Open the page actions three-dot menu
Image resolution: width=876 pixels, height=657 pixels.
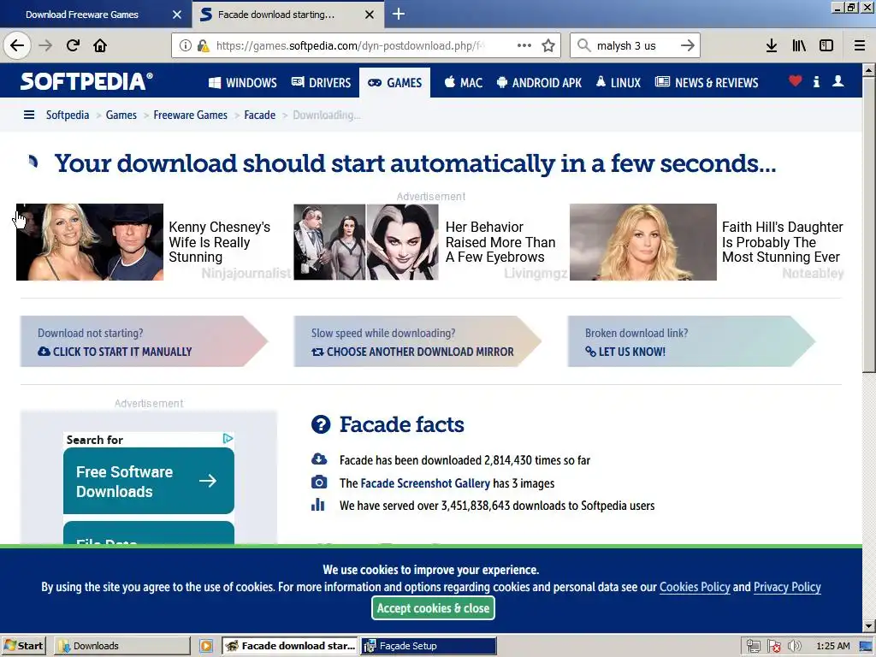tap(524, 46)
